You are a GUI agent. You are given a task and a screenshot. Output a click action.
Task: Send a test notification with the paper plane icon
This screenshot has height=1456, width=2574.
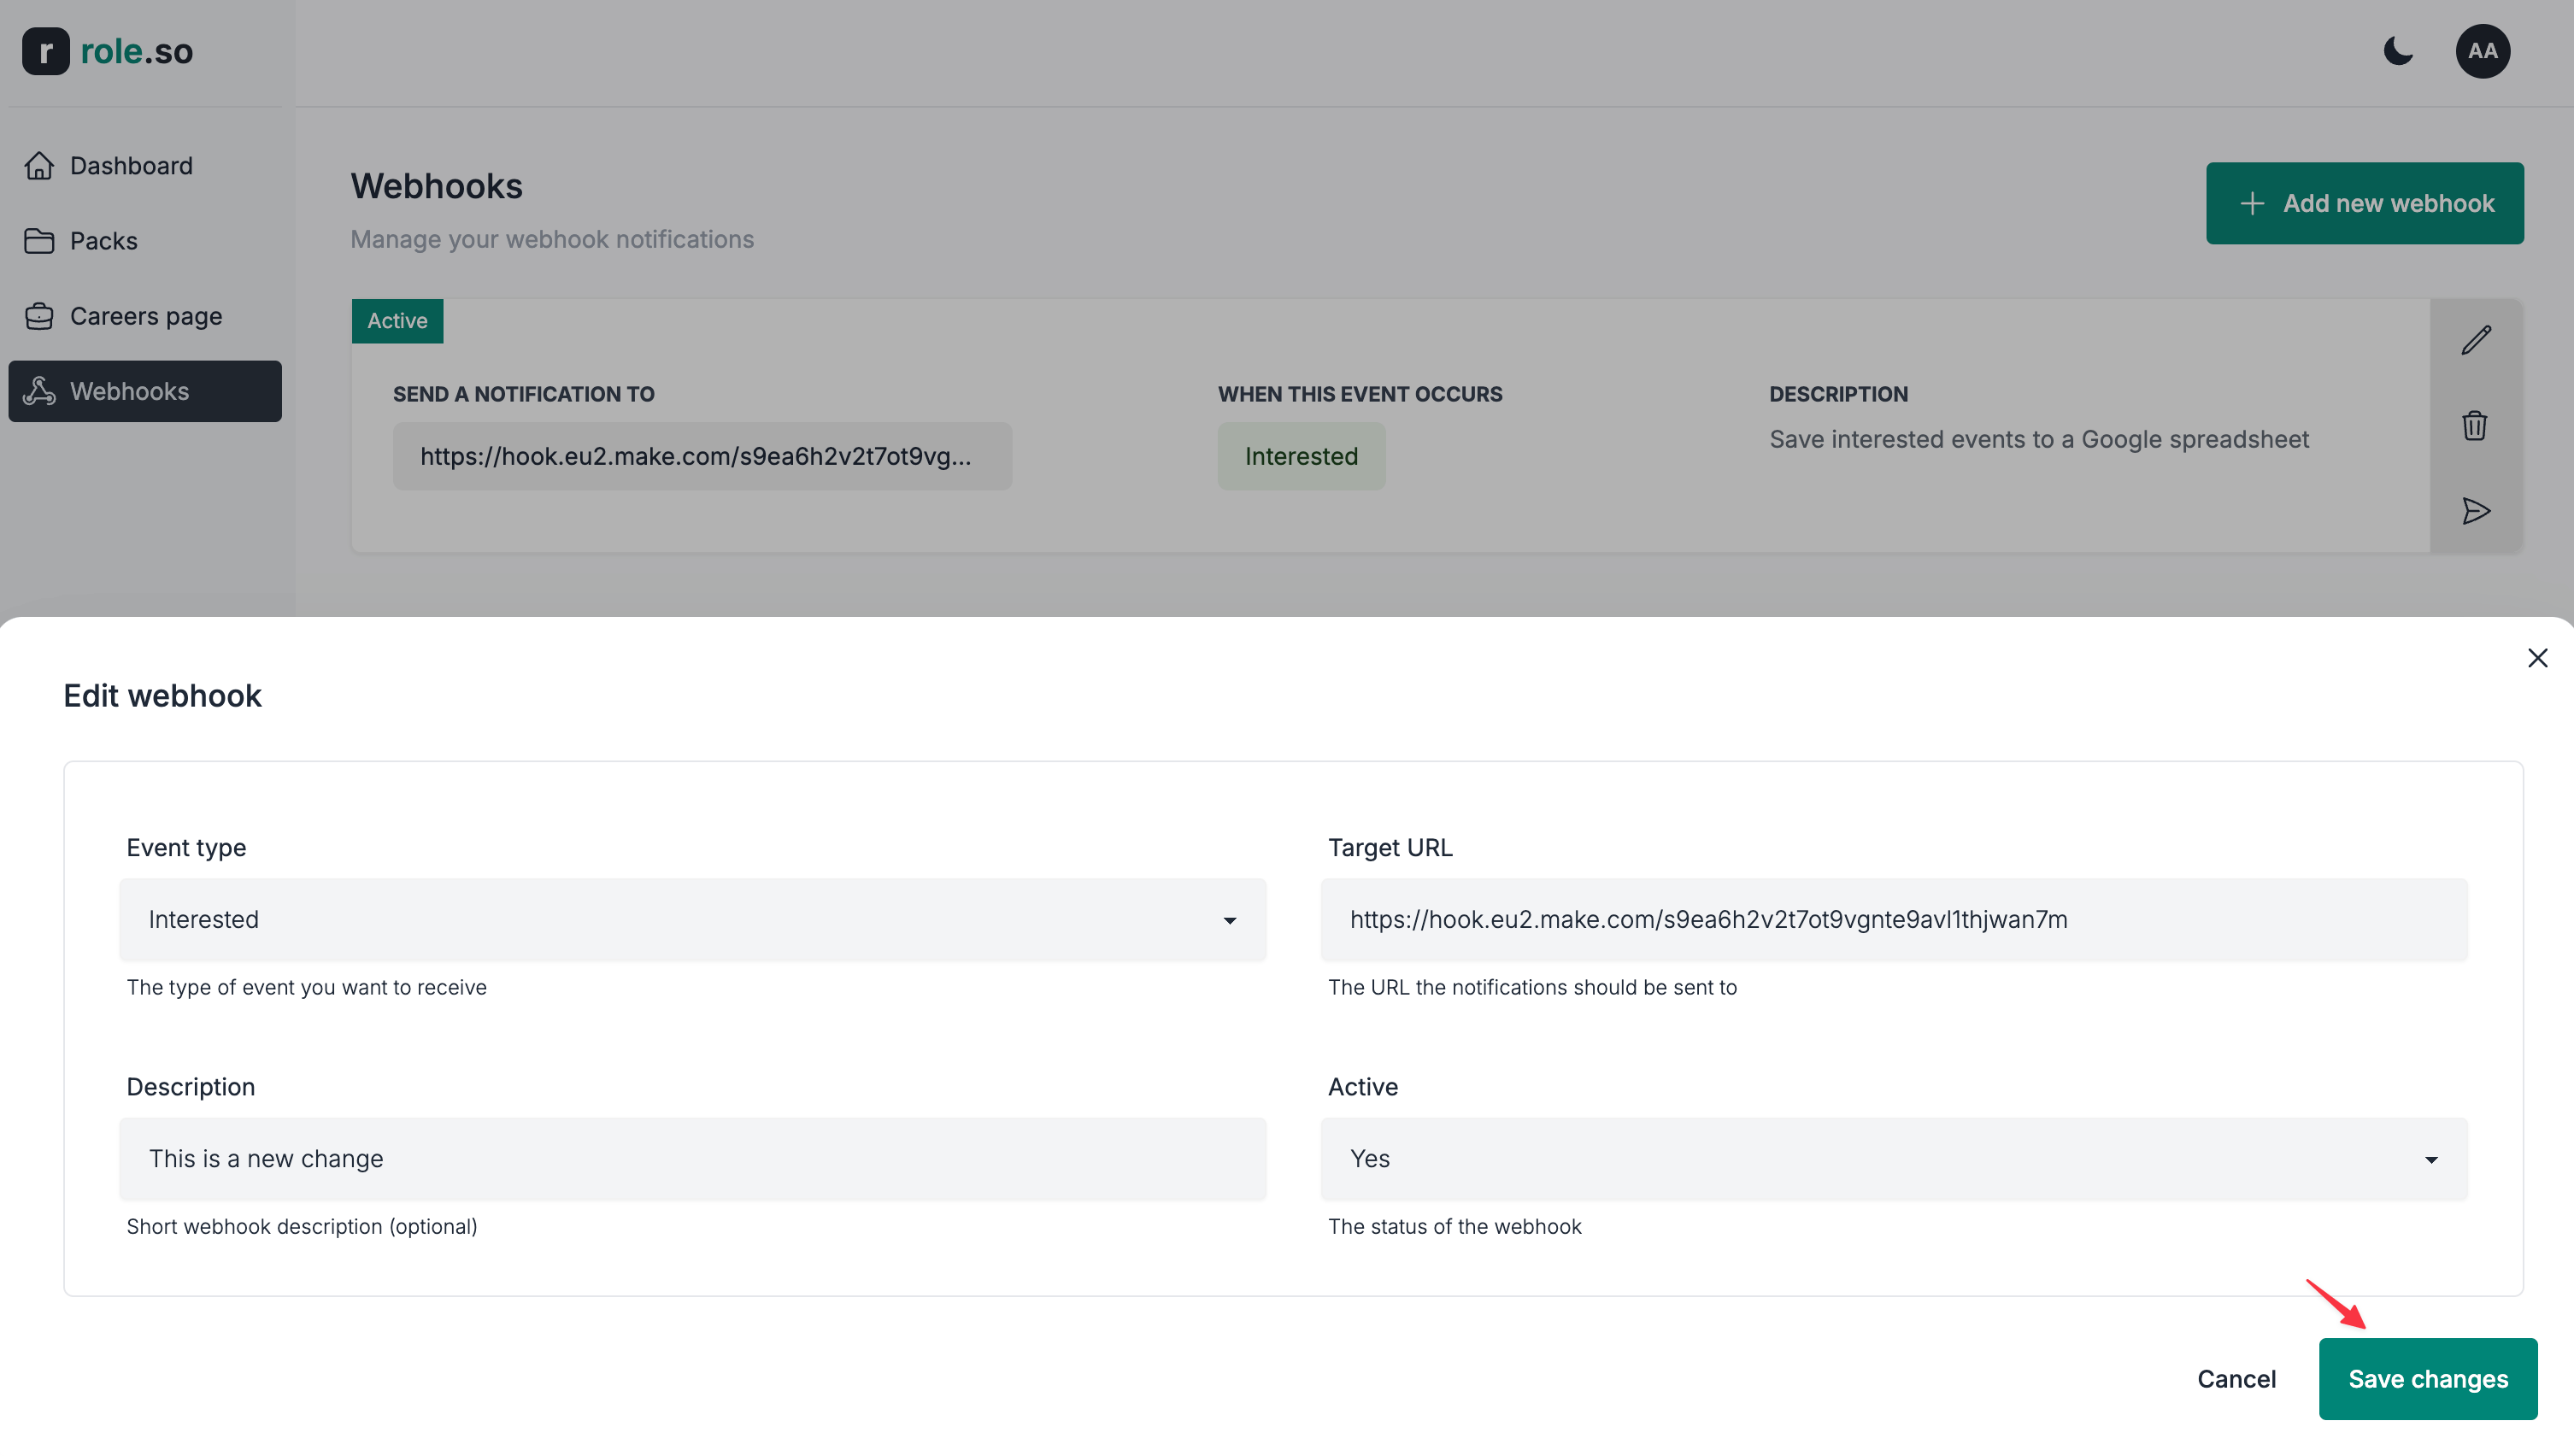point(2476,511)
